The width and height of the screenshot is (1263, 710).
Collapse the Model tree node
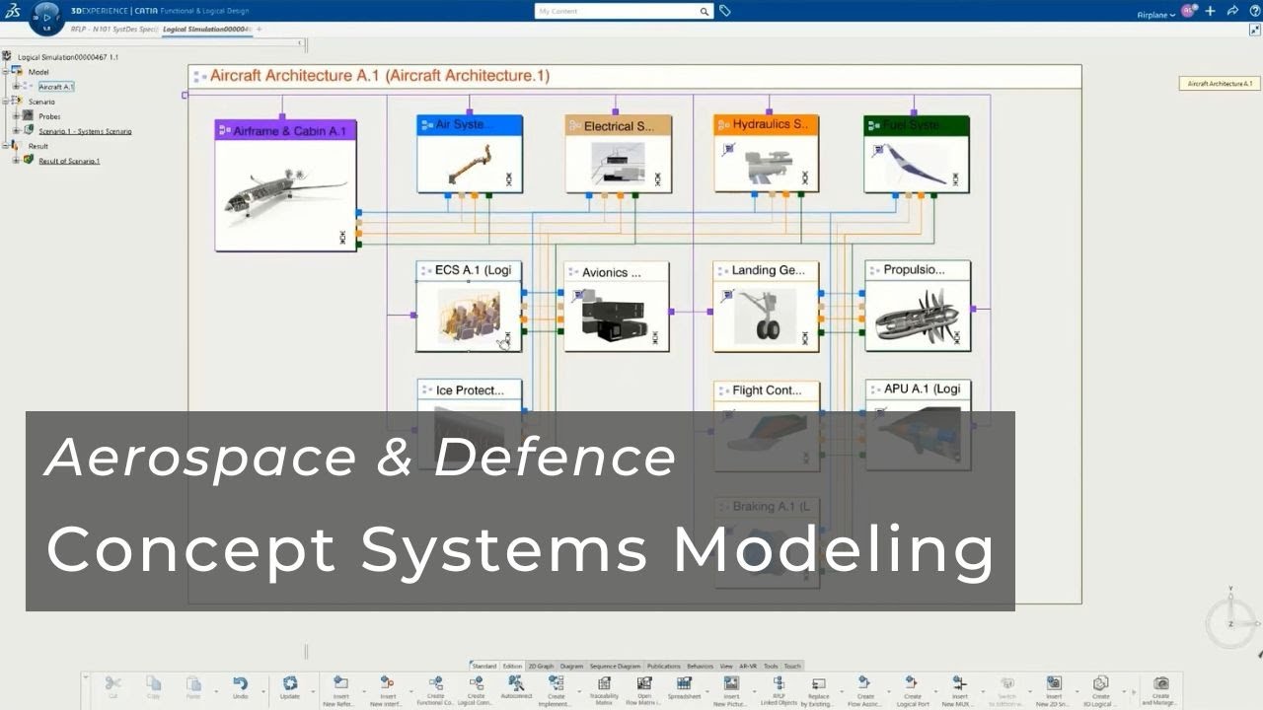pos(6,72)
